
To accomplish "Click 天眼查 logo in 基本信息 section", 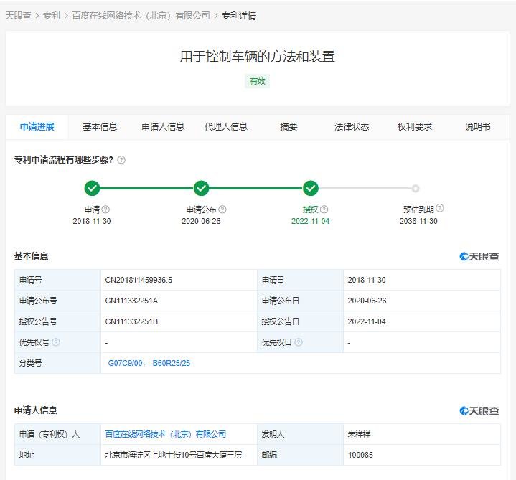I will click(479, 257).
